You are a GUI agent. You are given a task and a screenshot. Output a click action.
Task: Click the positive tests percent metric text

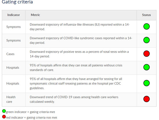click(79, 54)
